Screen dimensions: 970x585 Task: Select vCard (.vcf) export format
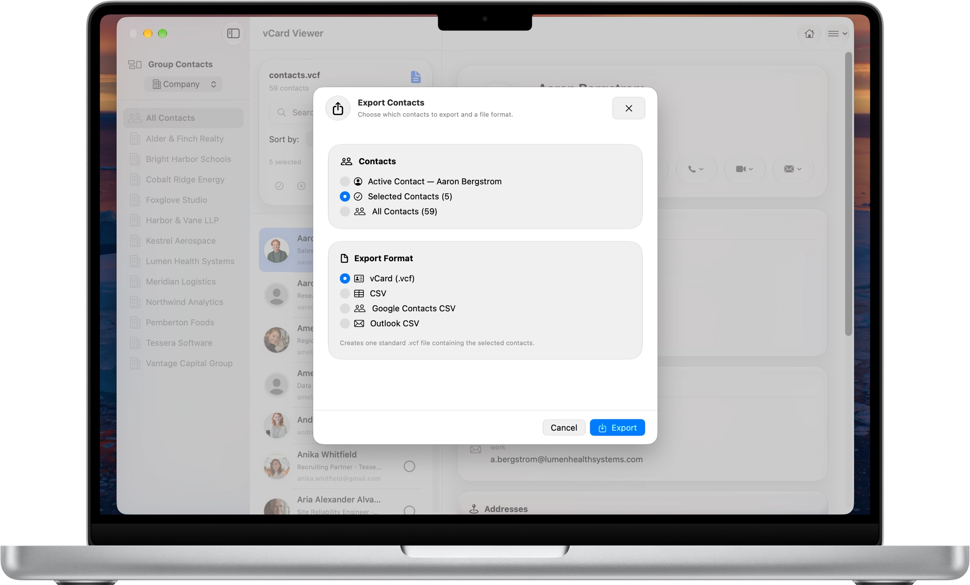pos(377,278)
